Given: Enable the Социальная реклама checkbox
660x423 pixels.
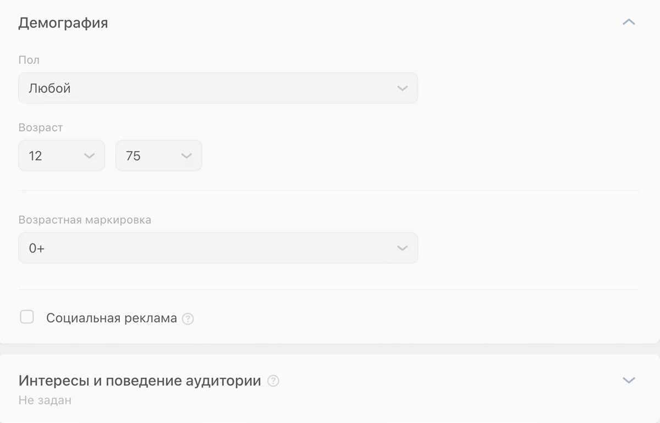Looking at the screenshot, I should [x=27, y=317].
